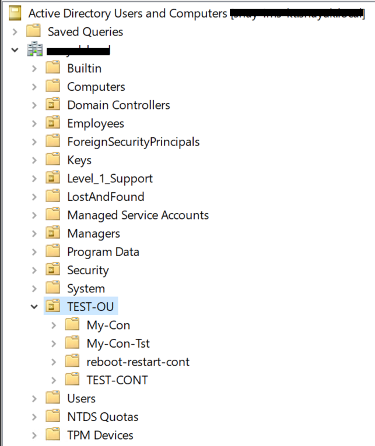The image size is (375, 446).
Task: Select the NTDS Quotas item
Action: pyautogui.click(x=103, y=417)
